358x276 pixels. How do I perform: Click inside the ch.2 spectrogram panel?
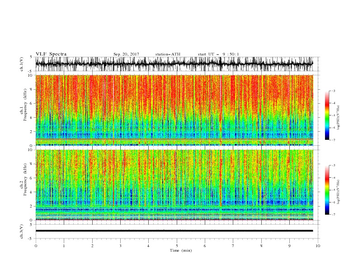(174, 185)
